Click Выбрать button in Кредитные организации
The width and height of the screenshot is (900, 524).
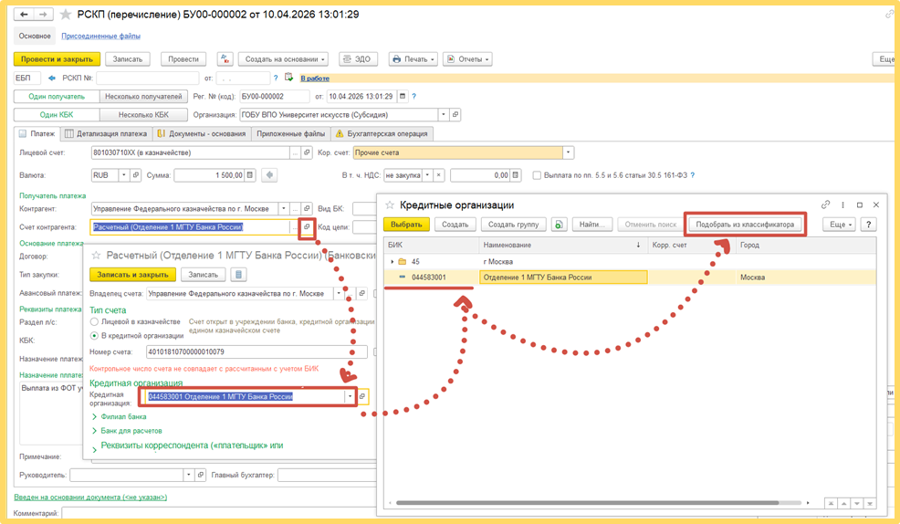(x=406, y=225)
